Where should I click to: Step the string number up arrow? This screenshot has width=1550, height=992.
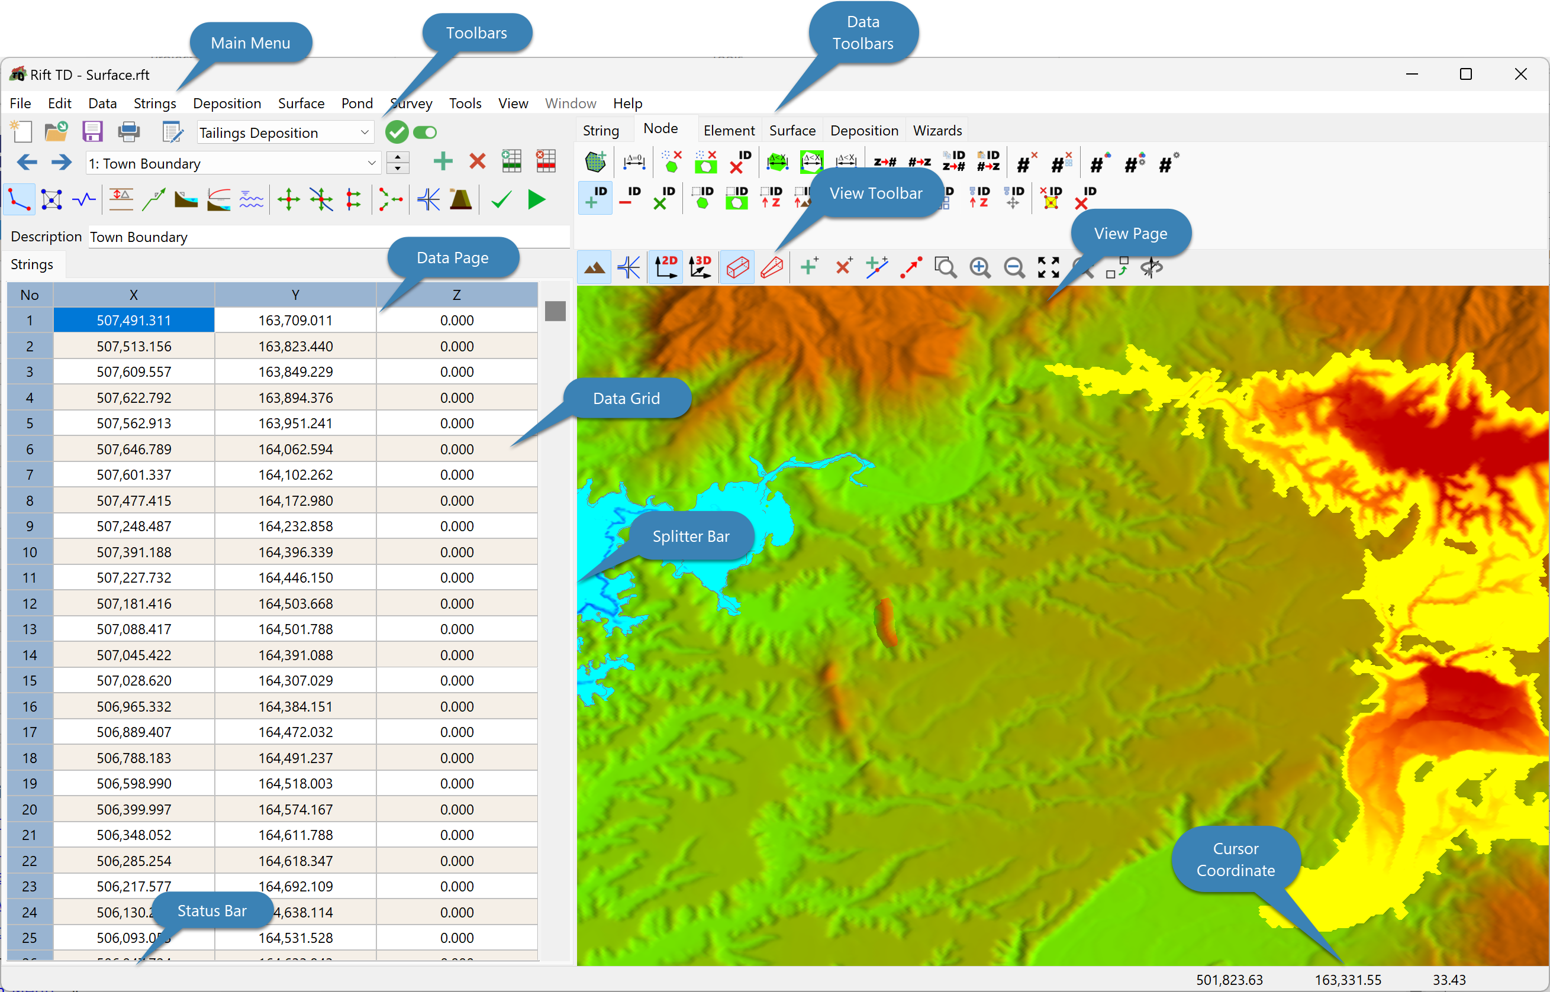[398, 157]
